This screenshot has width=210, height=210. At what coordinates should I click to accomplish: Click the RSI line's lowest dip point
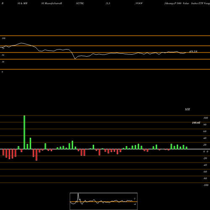pyautogui.click(x=75, y=59)
